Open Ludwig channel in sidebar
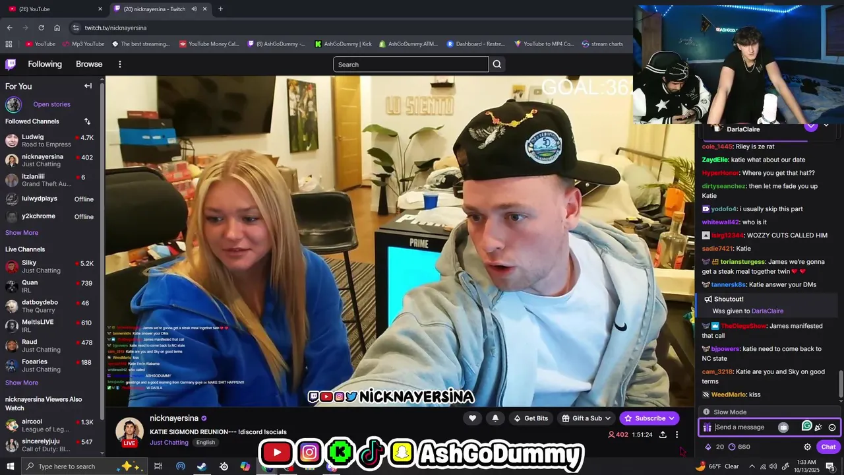 50,141
